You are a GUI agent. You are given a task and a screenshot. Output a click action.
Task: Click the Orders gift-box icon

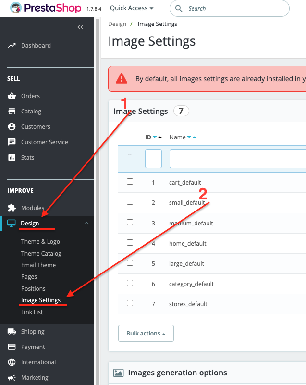(x=12, y=96)
